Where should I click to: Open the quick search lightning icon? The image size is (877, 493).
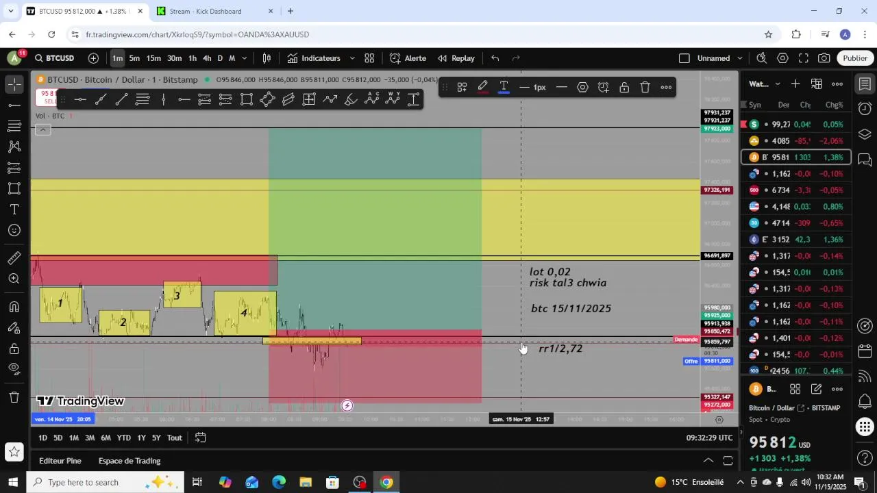point(762,58)
